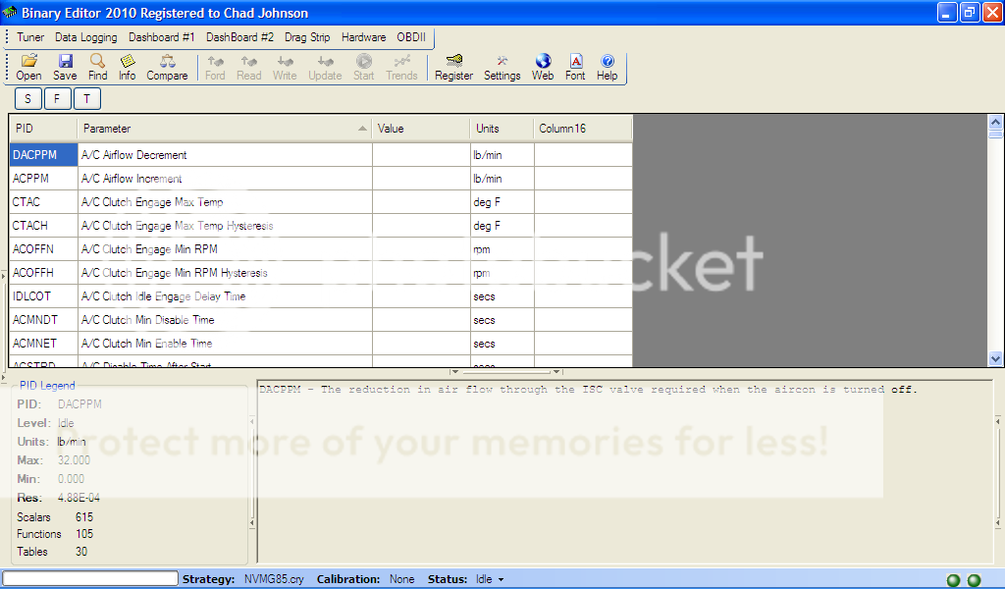
Task: Compare two calibrations
Action: pyautogui.click(x=167, y=68)
